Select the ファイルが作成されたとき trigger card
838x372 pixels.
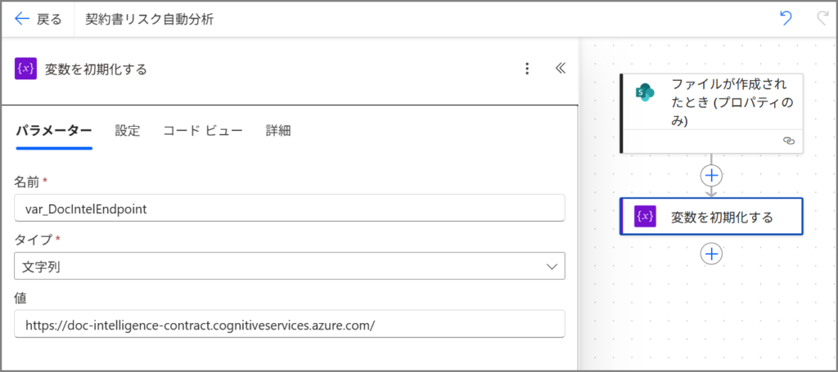[x=720, y=102]
